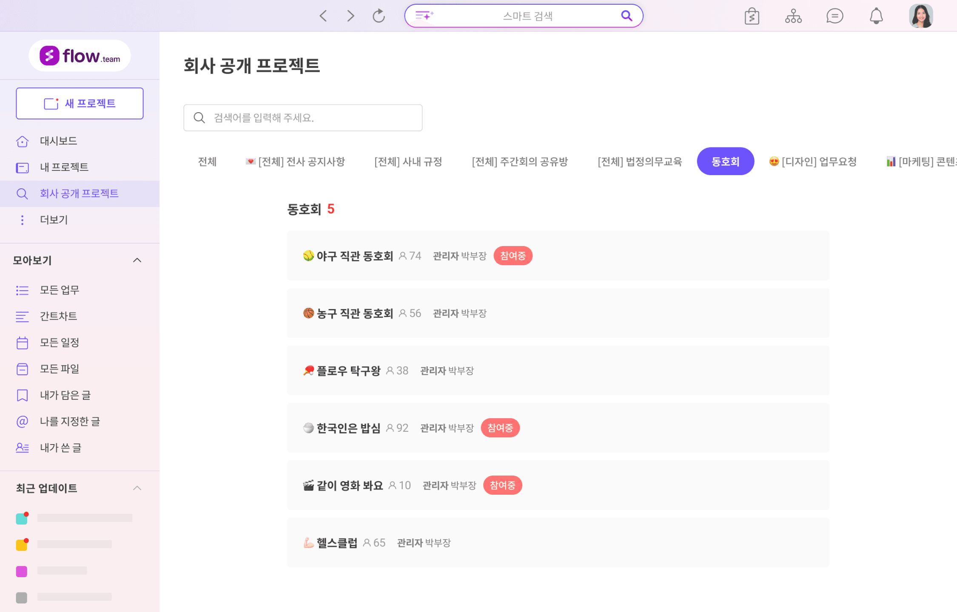Viewport: 957px width, 612px height.
Task: Focus the project search input field
Action: pyautogui.click(x=303, y=118)
